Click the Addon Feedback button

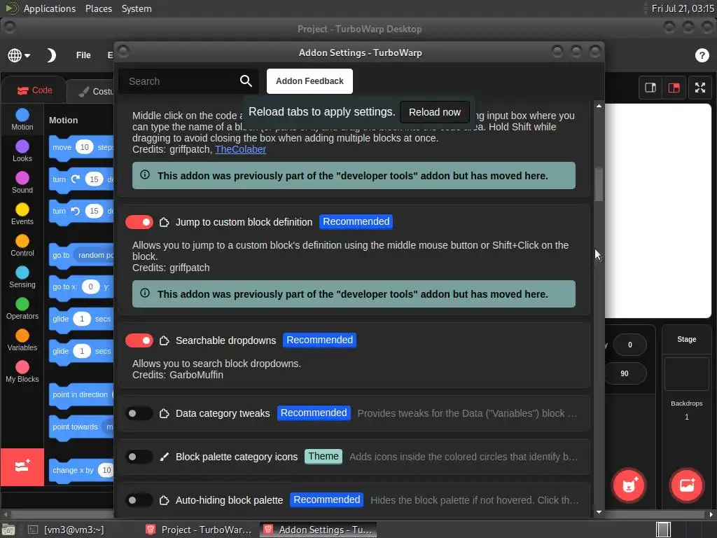click(309, 81)
